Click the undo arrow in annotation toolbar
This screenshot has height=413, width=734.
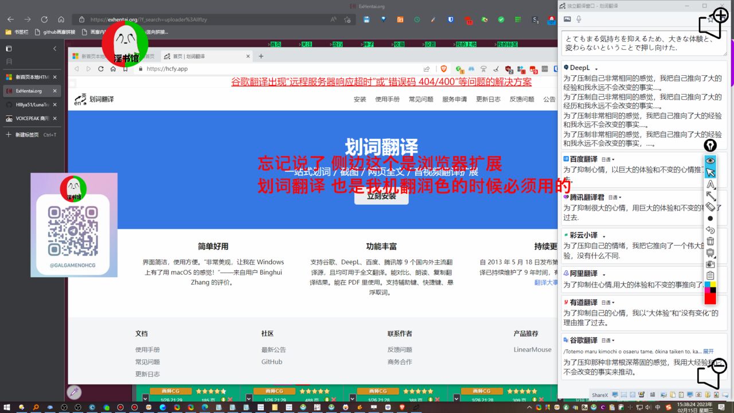click(x=710, y=230)
